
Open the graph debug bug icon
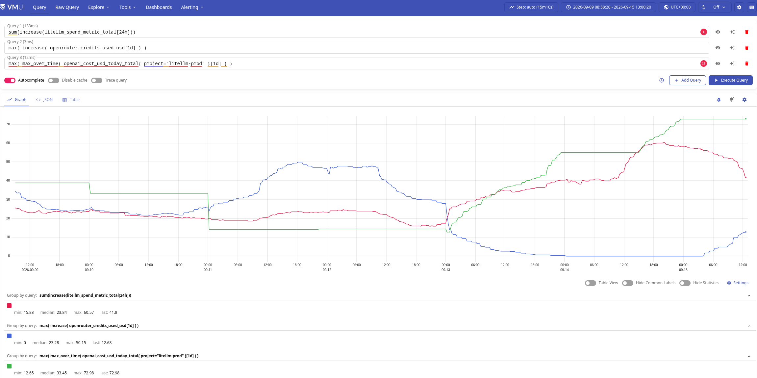(x=719, y=100)
